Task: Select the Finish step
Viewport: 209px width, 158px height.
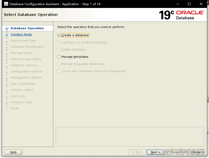Action: pos(15,108)
